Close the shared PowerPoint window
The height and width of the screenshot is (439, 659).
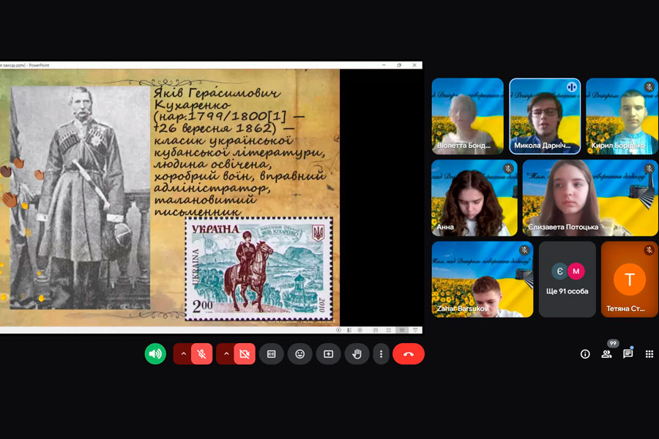tap(414, 65)
